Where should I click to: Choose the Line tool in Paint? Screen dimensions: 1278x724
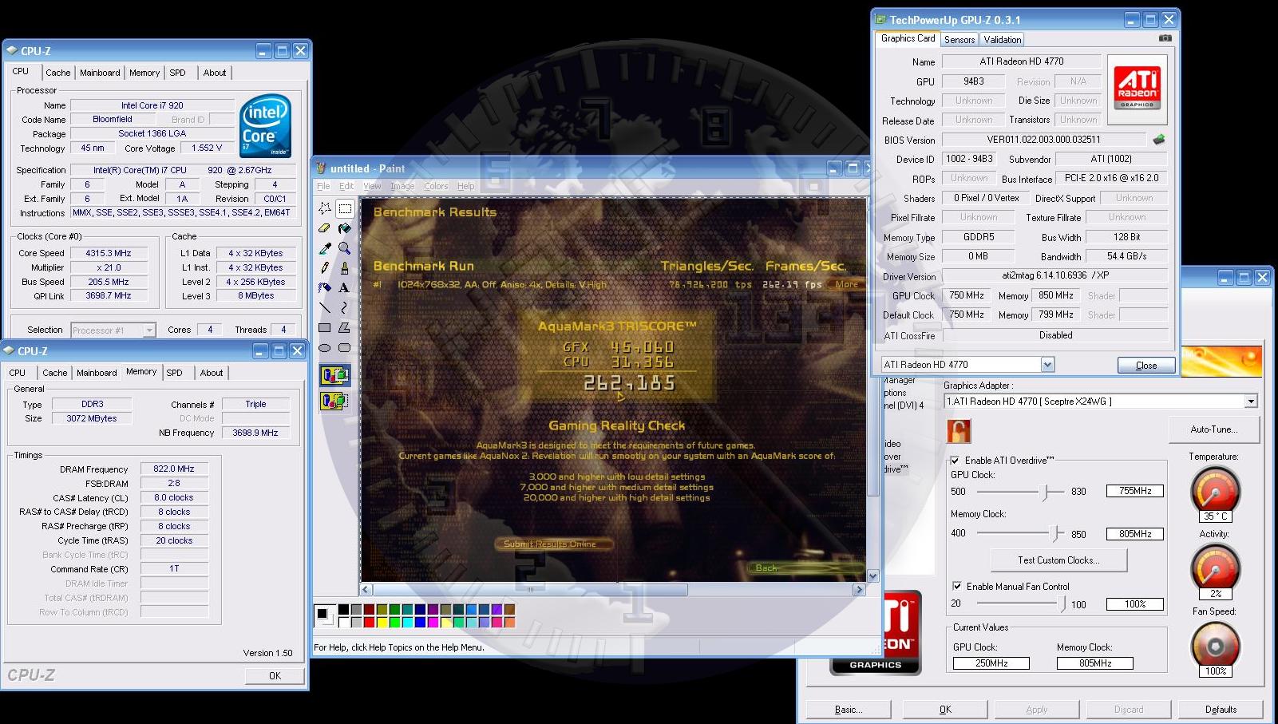(x=324, y=307)
